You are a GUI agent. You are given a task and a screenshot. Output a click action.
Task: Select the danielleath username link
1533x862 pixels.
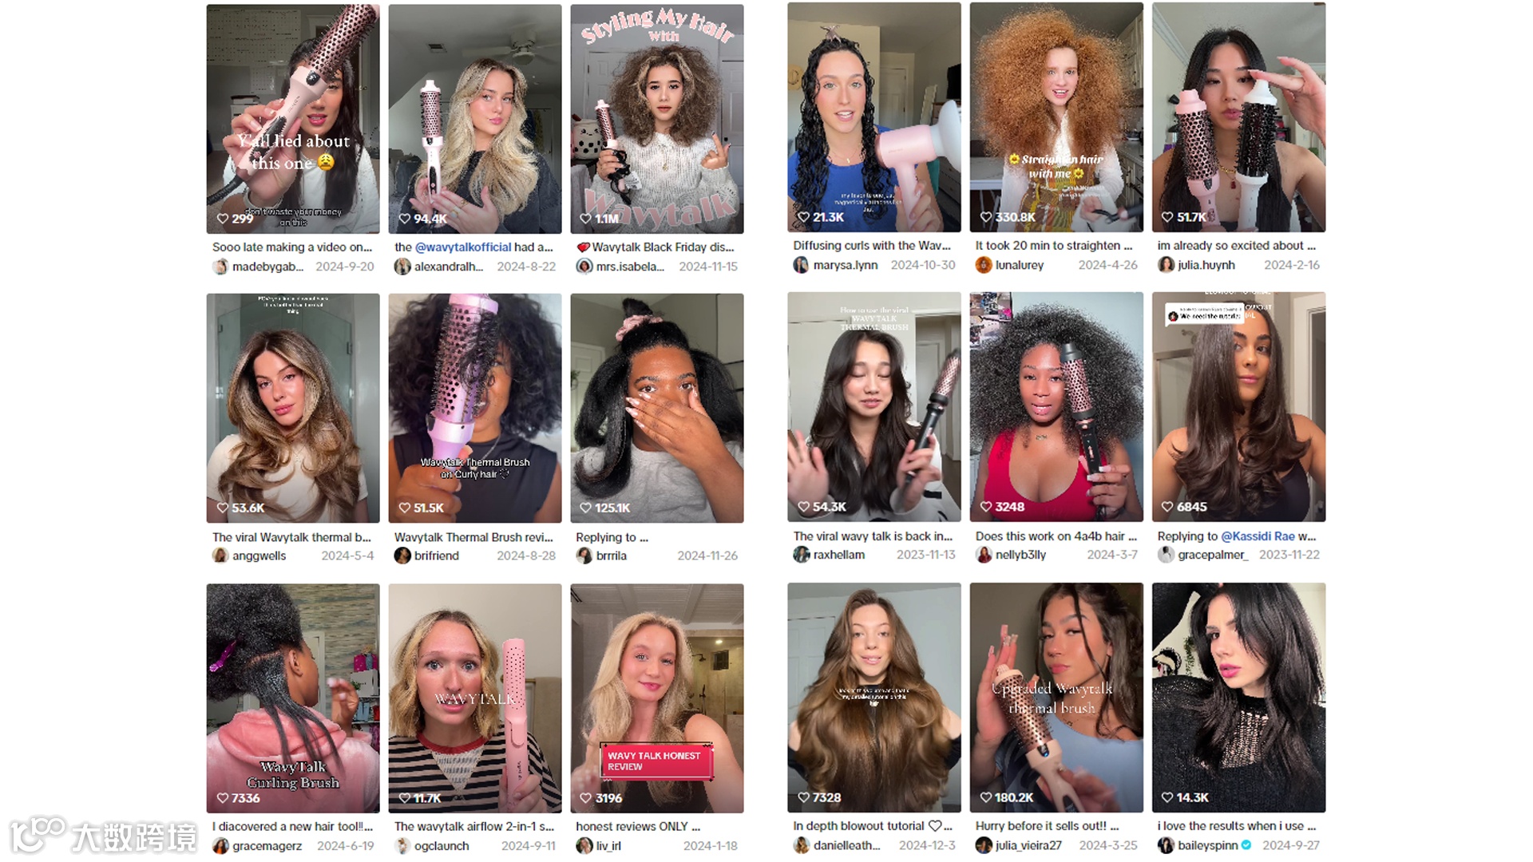click(x=847, y=845)
